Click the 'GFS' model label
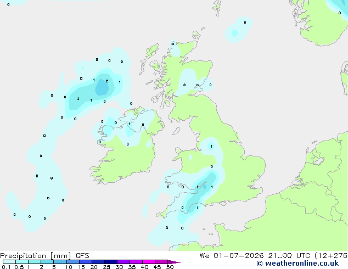Viewport: 348px width, 269px height. pyautogui.click(x=82, y=256)
